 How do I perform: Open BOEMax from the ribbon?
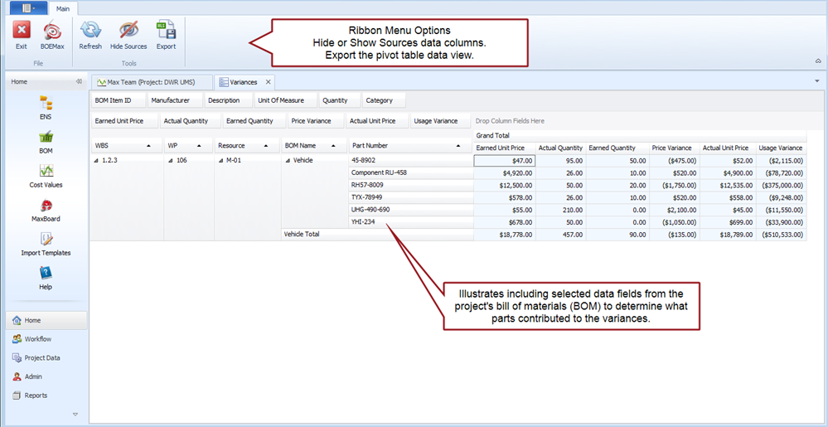pos(51,32)
